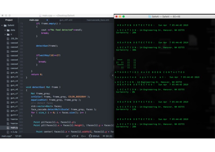Click the GitHub icon in Atom status bar
The width and height of the screenshot is (215, 152).
[90, 136]
